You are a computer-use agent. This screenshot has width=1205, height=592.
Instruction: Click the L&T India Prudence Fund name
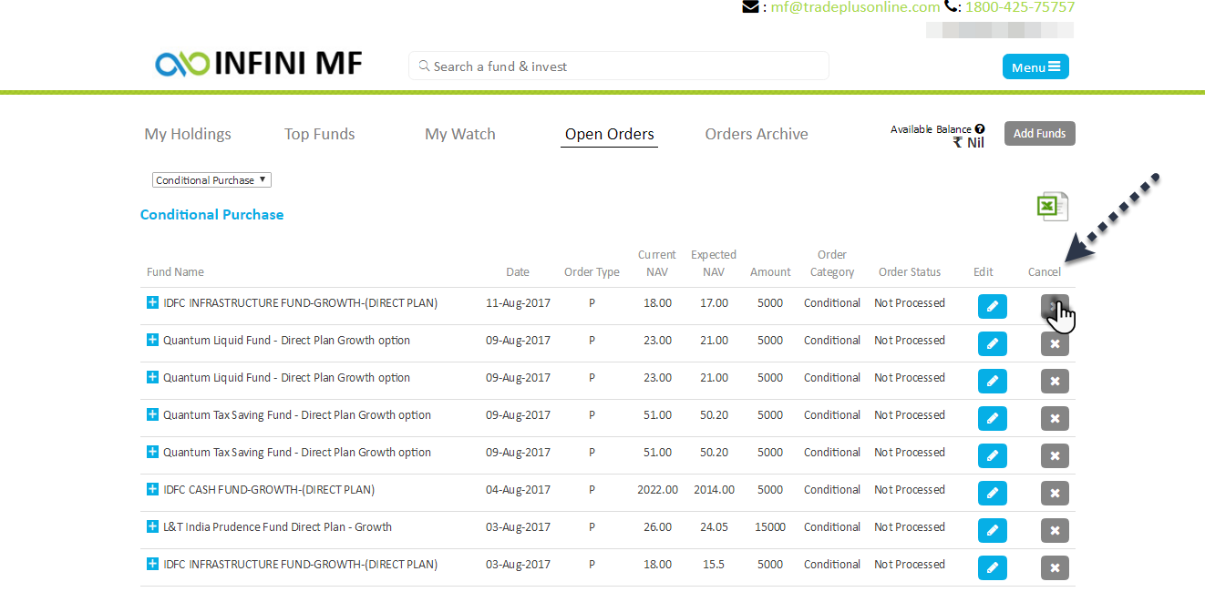click(277, 527)
